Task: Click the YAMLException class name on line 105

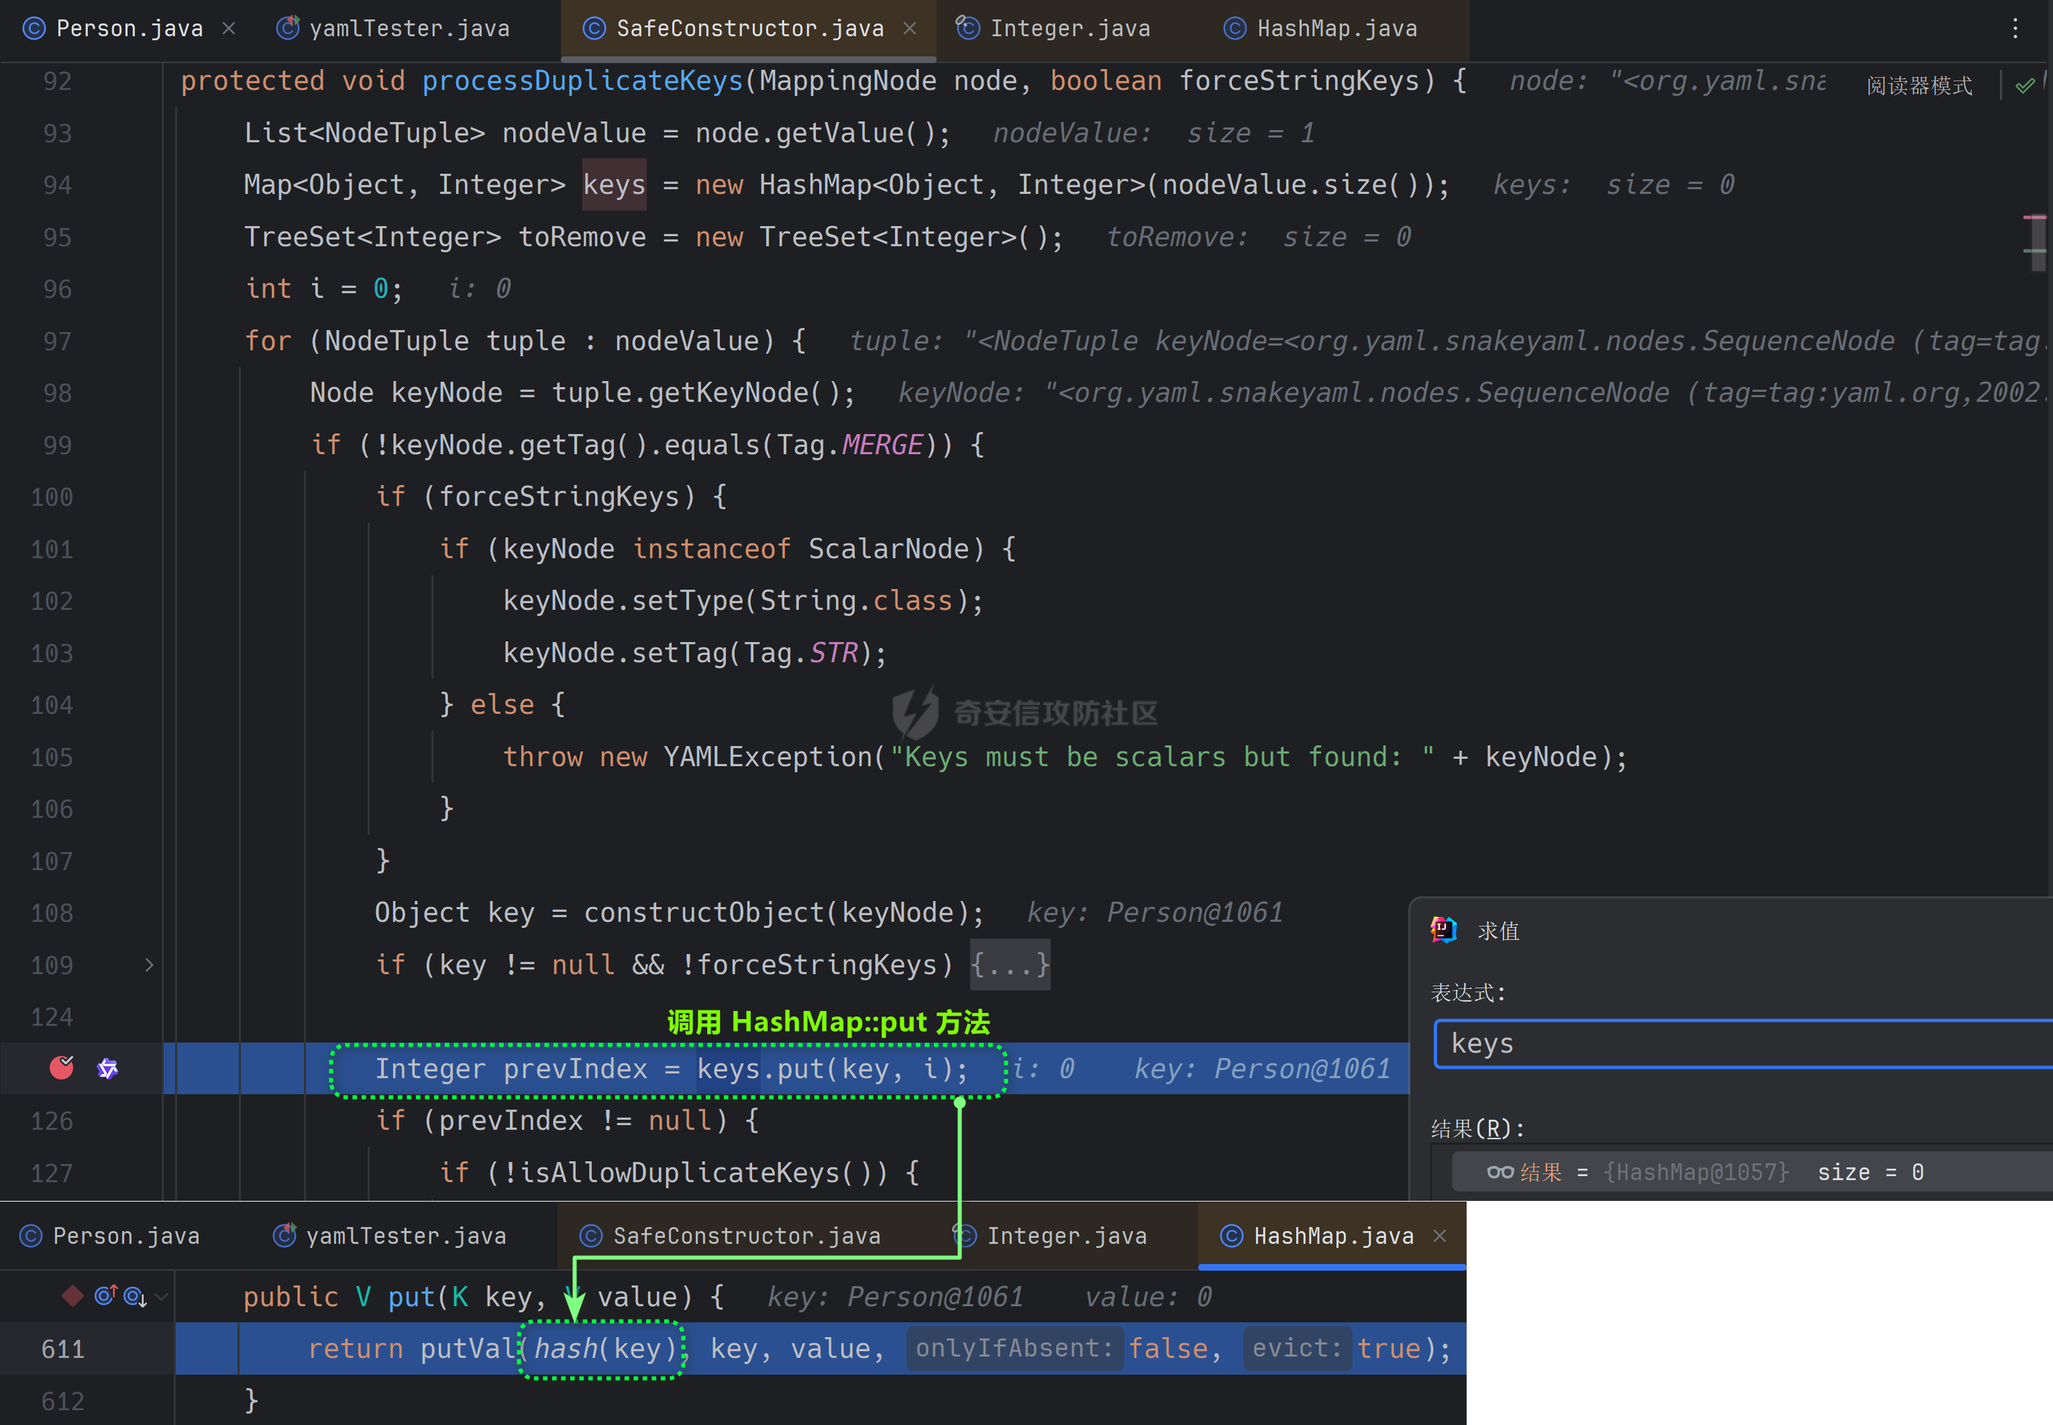Action: (x=769, y=757)
